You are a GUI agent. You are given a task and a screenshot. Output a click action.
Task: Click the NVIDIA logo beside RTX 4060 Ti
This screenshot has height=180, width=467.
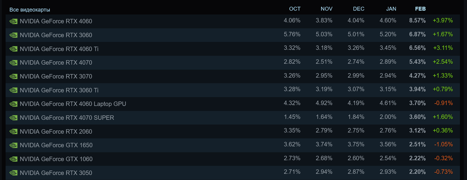14,49
